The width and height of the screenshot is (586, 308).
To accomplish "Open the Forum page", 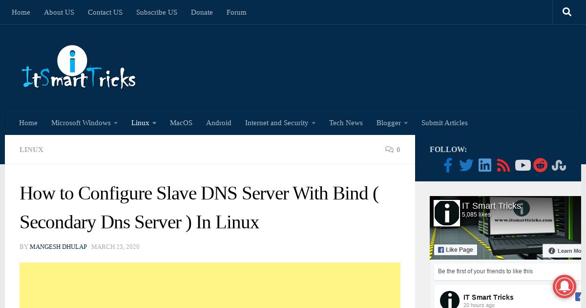I will coord(236,12).
